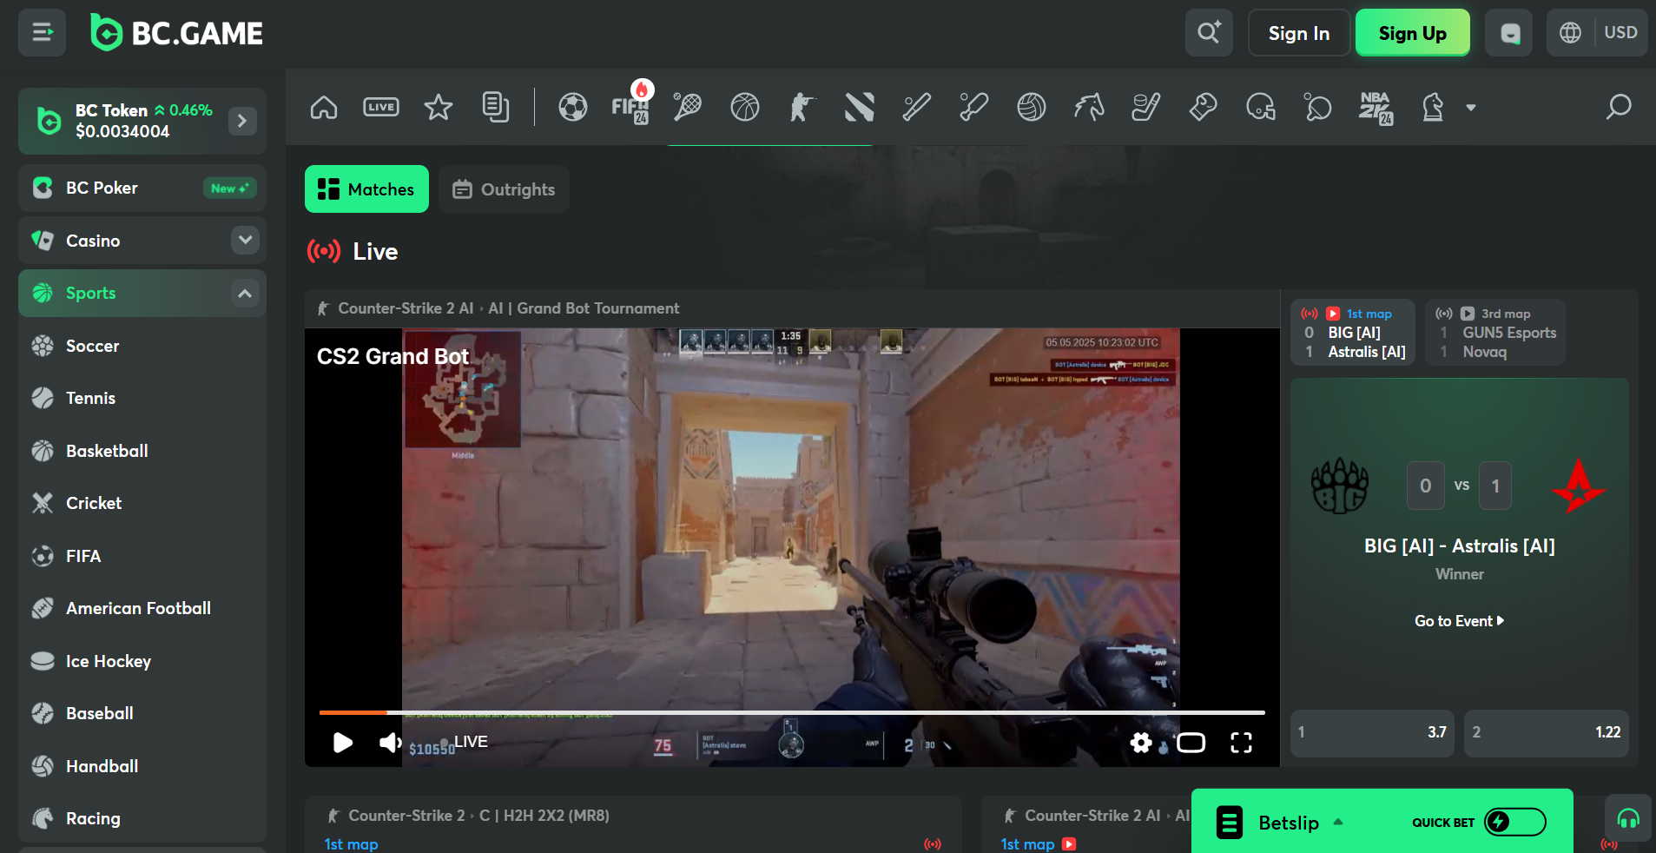Open American Football in sidebar

pyautogui.click(x=142, y=608)
